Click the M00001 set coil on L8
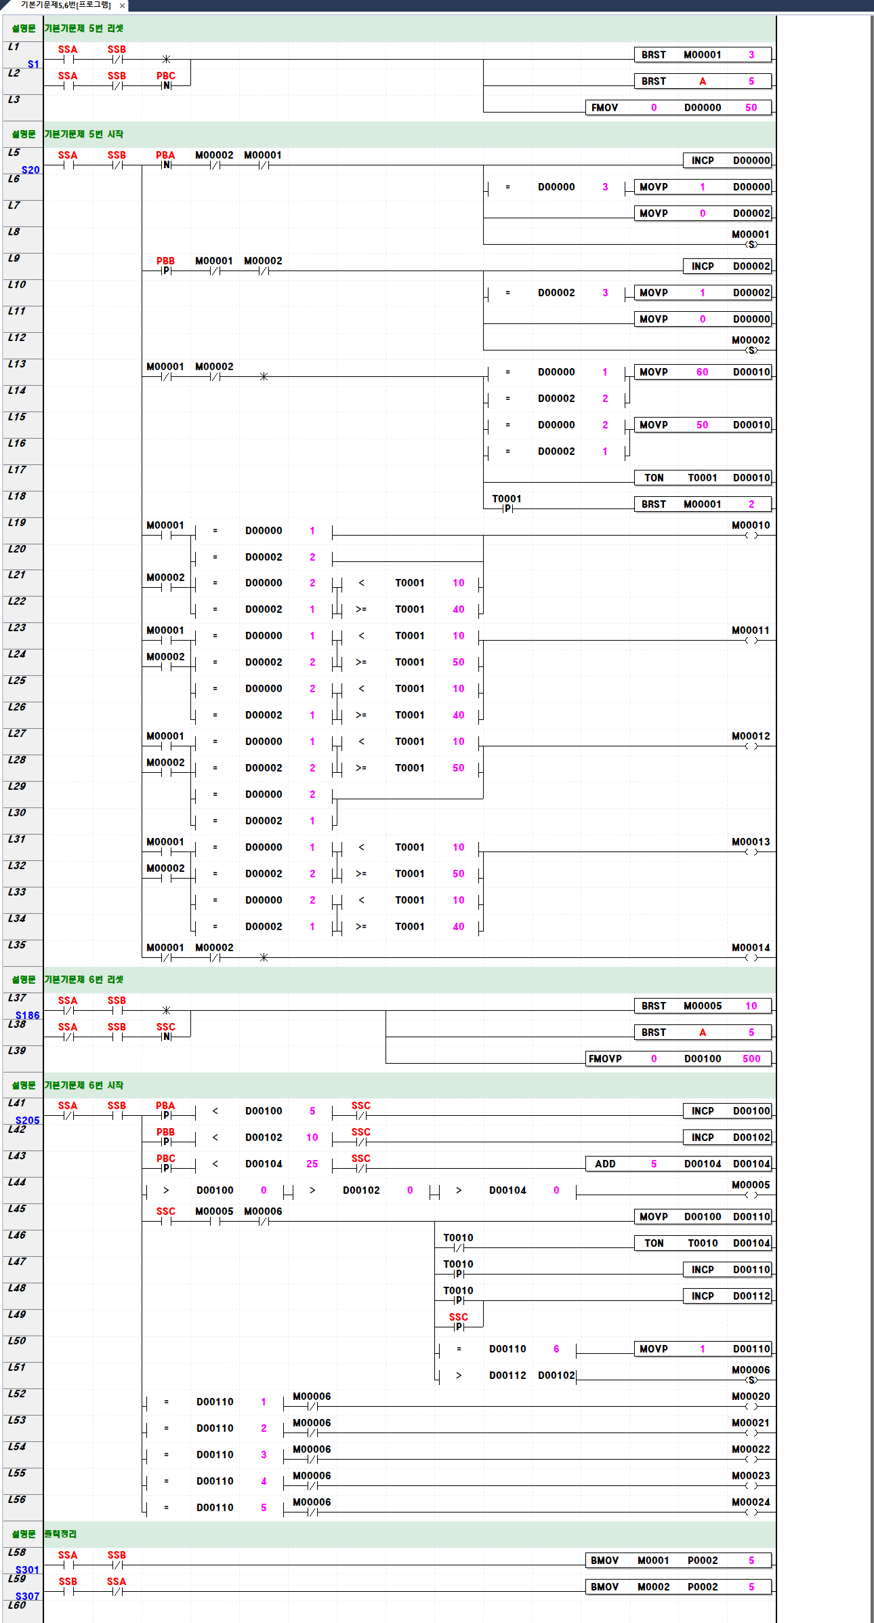 pyautogui.click(x=751, y=244)
